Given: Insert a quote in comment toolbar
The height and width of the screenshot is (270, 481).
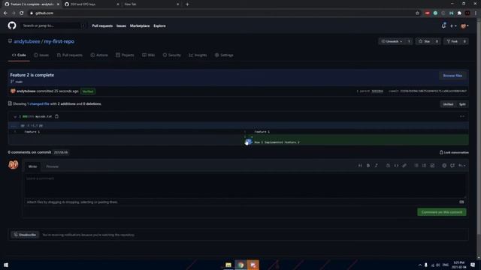Looking at the screenshot, I should [388, 166].
